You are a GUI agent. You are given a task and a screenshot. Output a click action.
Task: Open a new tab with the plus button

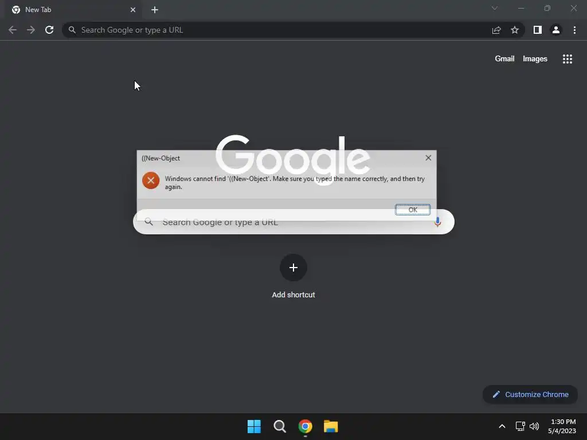click(155, 10)
